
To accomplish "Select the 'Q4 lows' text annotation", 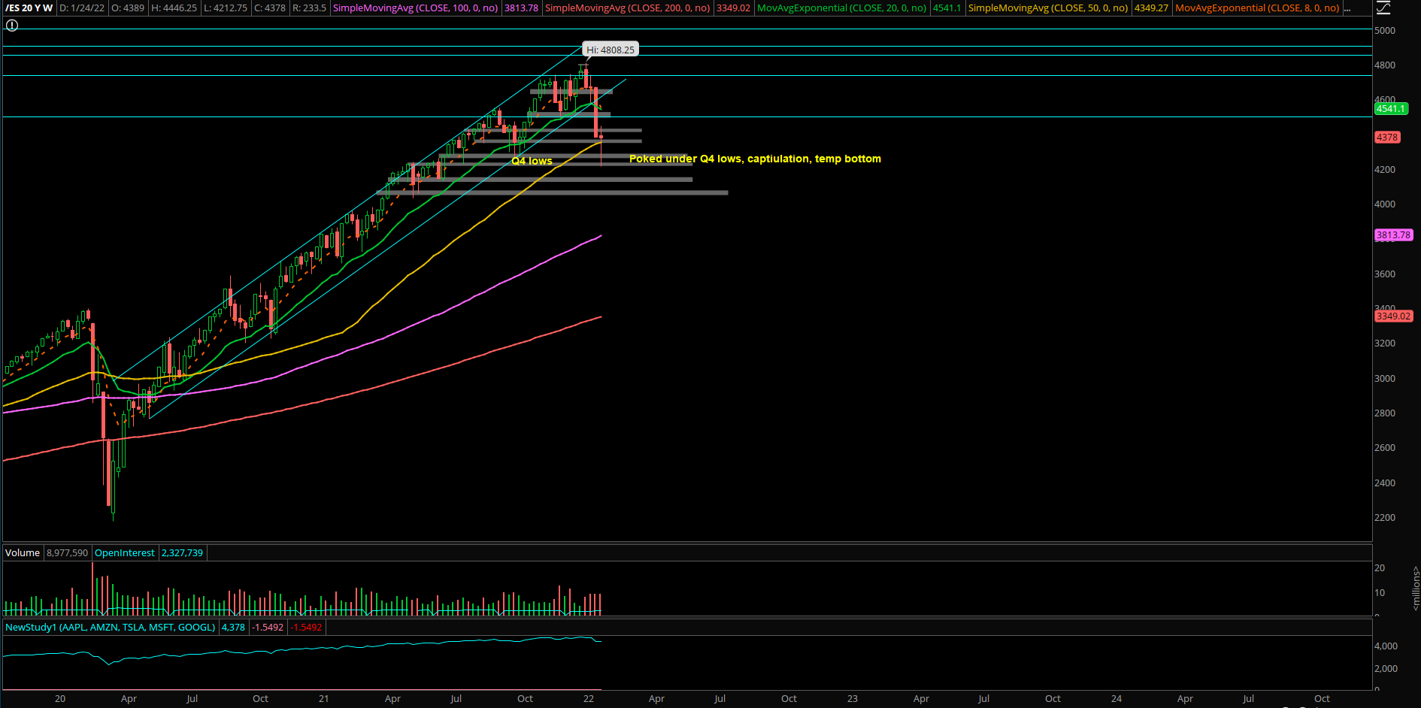I will tap(532, 162).
